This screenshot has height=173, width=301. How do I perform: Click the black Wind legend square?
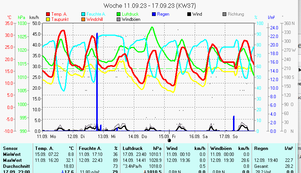point(189,14)
